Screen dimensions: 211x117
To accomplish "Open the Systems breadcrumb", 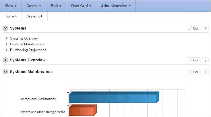I will pyautogui.click(x=33, y=16).
